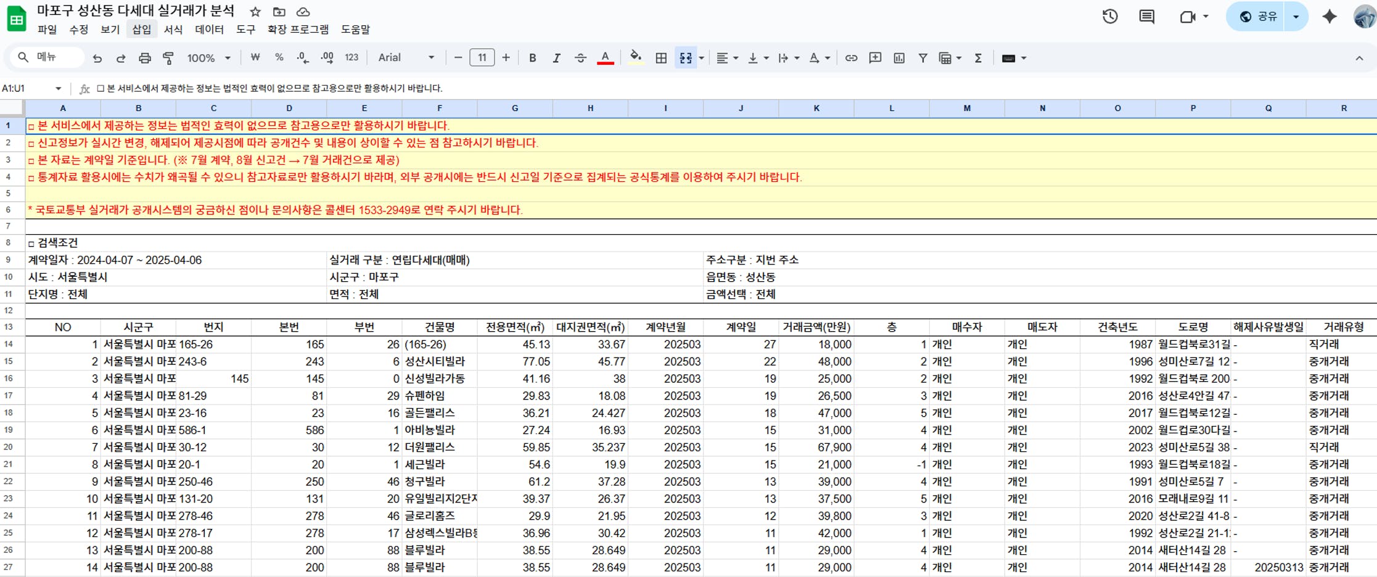Open the borders tool
This screenshot has height=577, width=1377.
[661, 58]
